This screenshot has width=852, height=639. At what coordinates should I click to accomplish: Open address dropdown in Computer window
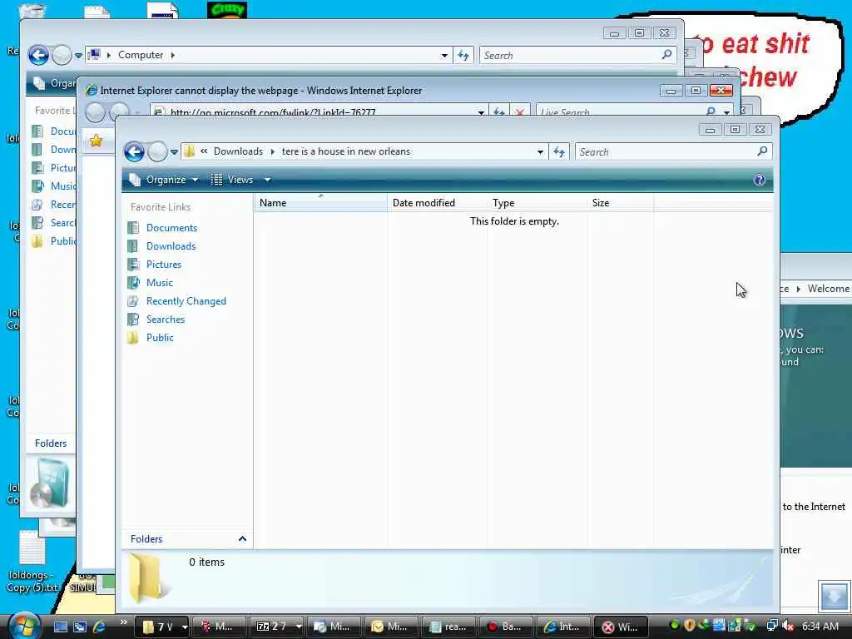click(x=444, y=56)
